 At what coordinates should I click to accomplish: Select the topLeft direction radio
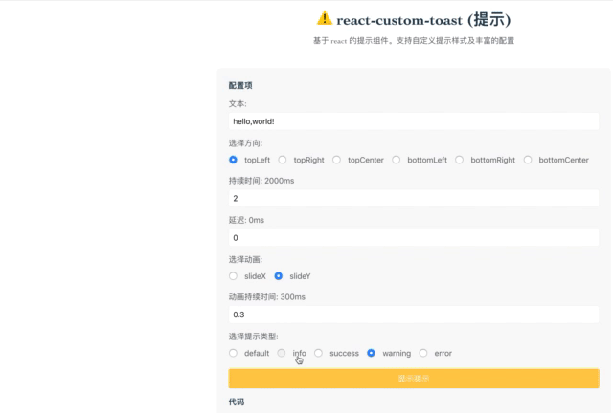coord(233,160)
